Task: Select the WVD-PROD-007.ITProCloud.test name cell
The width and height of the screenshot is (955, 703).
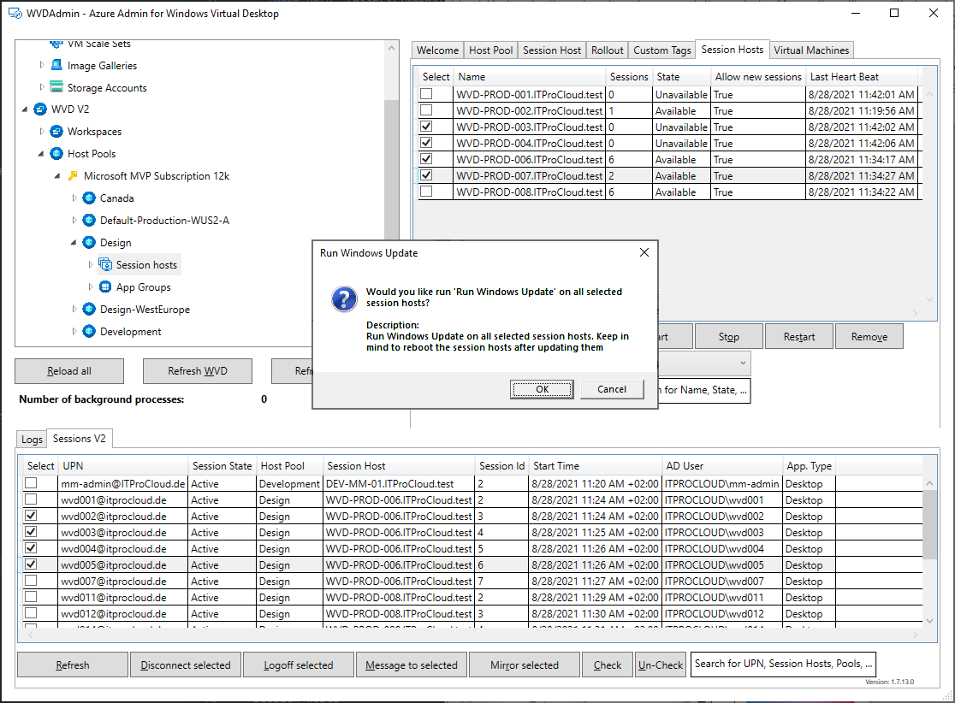Action: [529, 176]
